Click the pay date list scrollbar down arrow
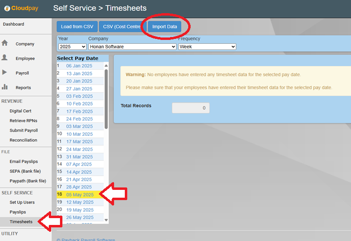The height and width of the screenshot is (241, 351). coord(106,220)
